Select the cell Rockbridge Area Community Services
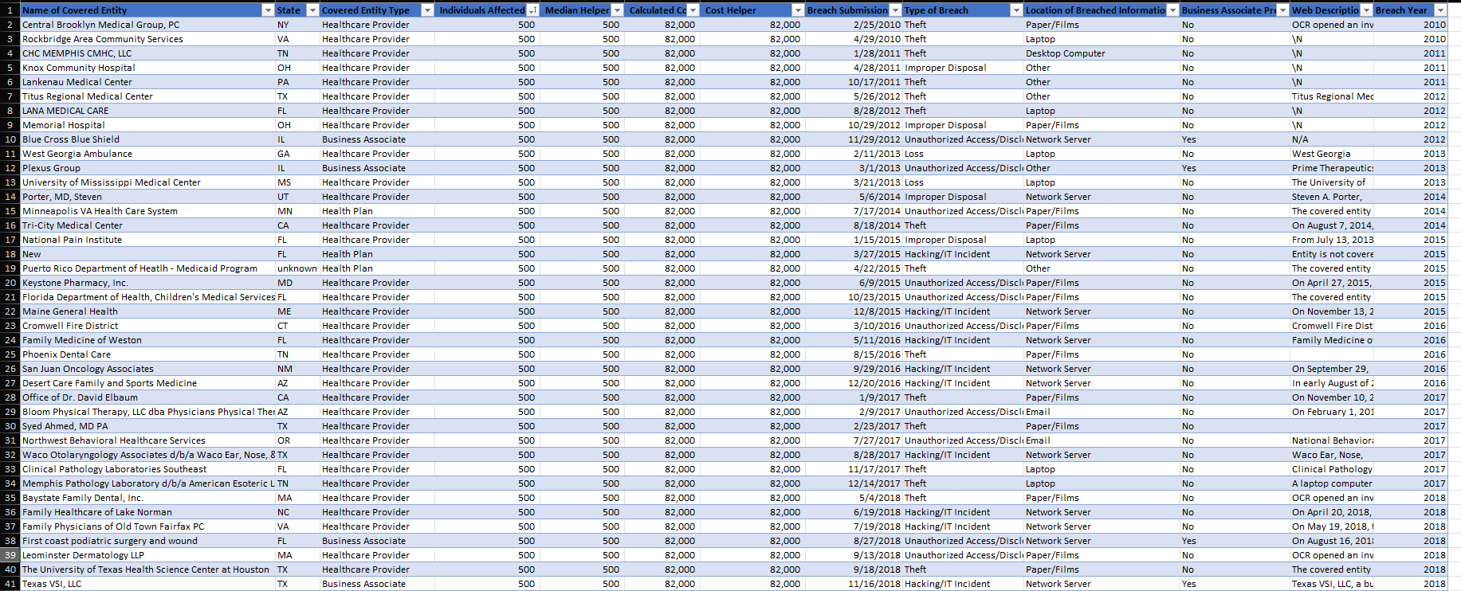The width and height of the screenshot is (1461, 591). pos(147,39)
